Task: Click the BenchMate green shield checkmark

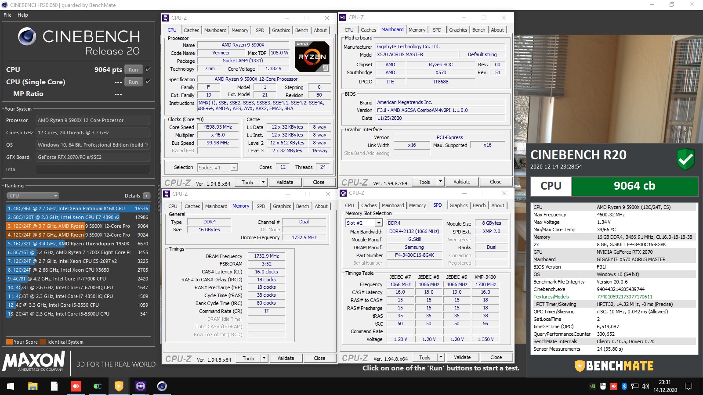Action: [685, 159]
